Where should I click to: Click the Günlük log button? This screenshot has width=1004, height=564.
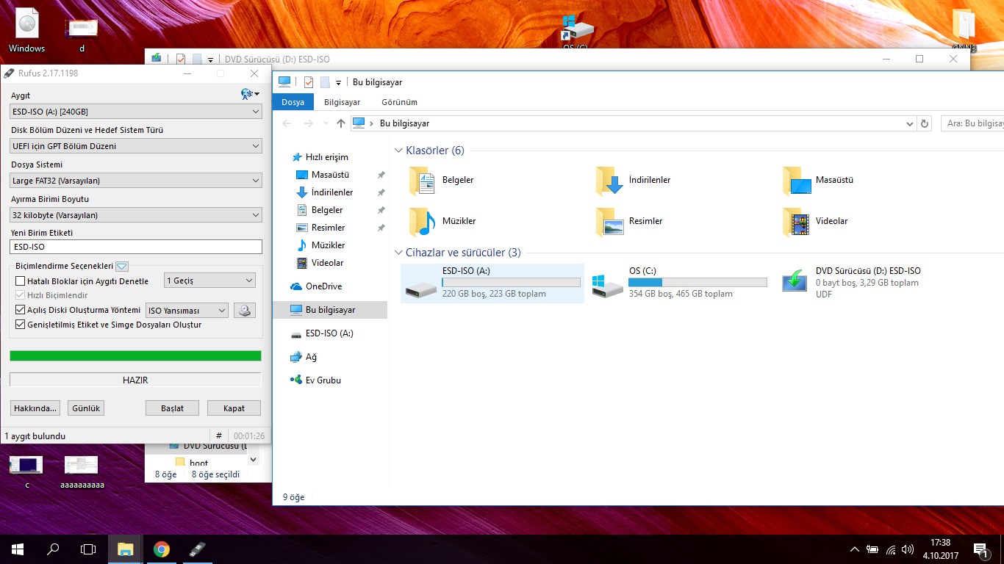coord(86,408)
